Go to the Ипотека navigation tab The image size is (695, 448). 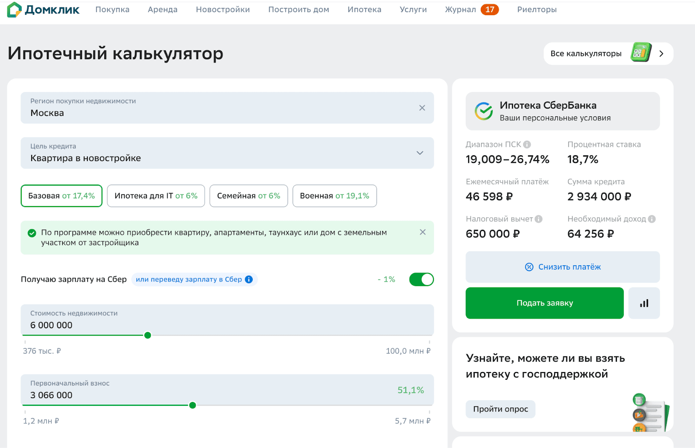364,10
